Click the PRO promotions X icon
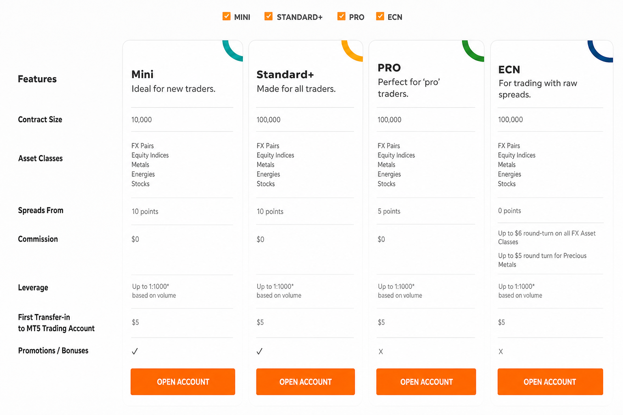Viewport: 623px width, 415px height. pyautogui.click(x=381, y=352)
